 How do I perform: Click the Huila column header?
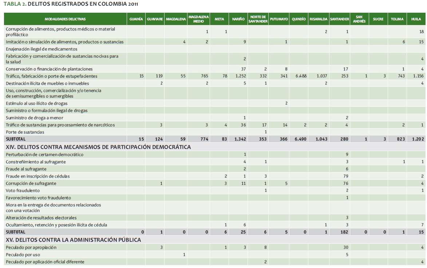pos(415,19)
